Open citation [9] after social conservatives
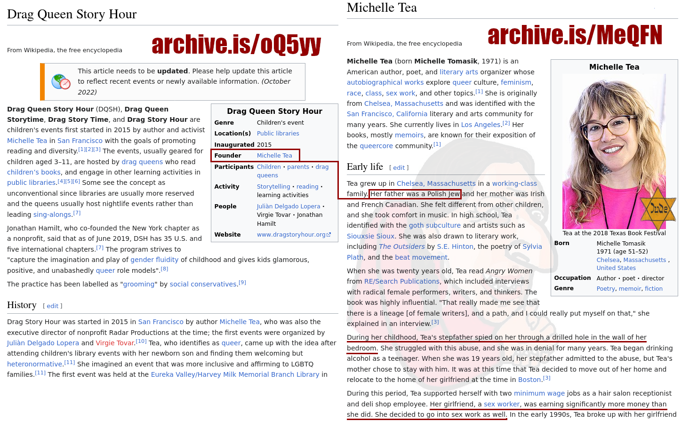 (242, 282)
